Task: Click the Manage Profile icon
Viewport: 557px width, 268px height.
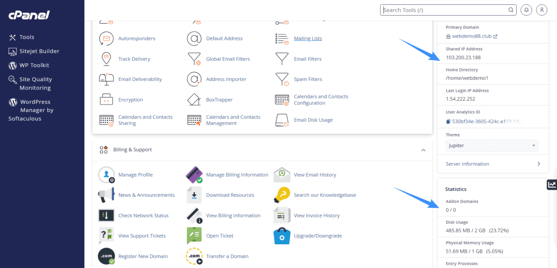Action: [106, 175]
